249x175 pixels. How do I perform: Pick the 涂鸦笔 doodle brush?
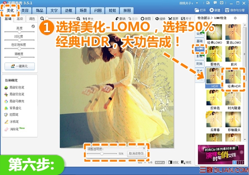[12, 122]
